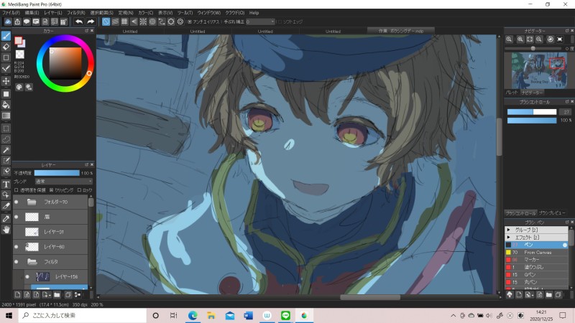This screenshot has height=323, width=575.
Task: Enable radial snap
Action: click(x=143, y=22)
